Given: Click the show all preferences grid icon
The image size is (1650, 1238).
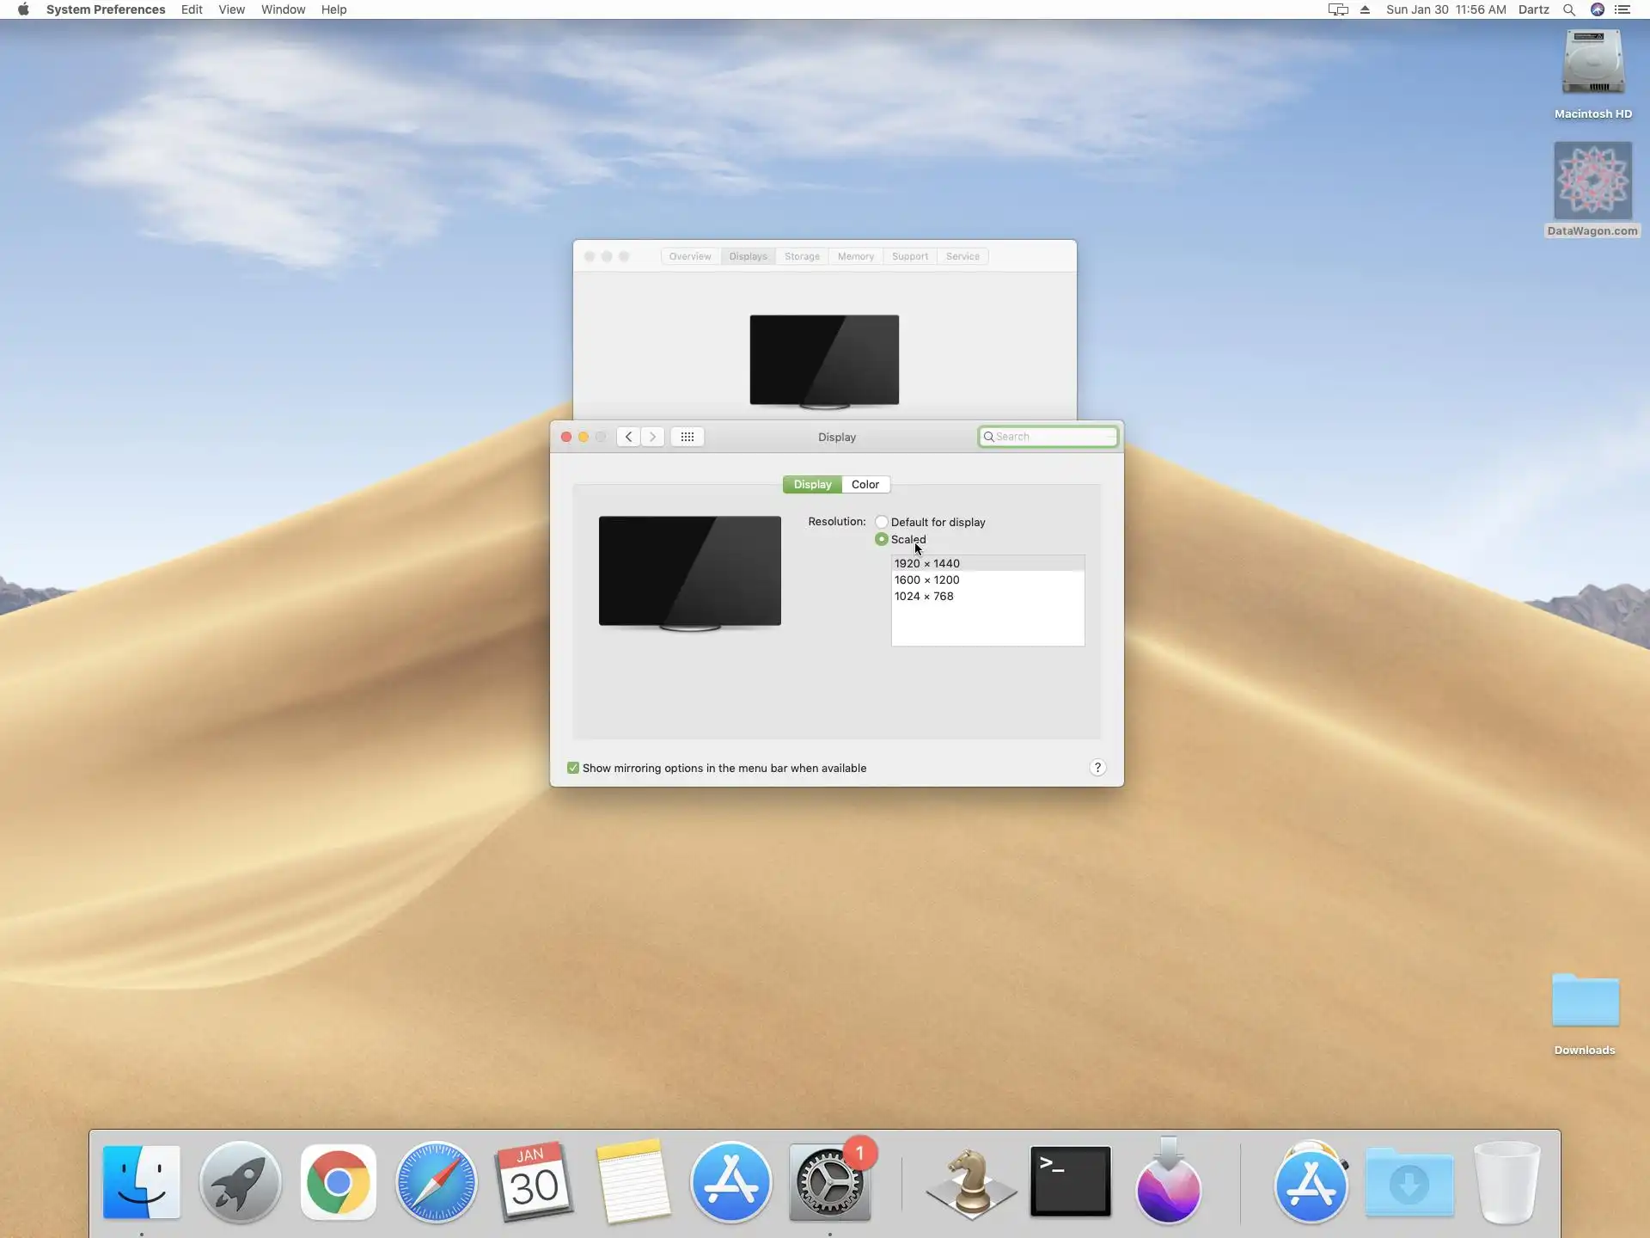Looking at the screenshot, I should click(x=687, y=437).
